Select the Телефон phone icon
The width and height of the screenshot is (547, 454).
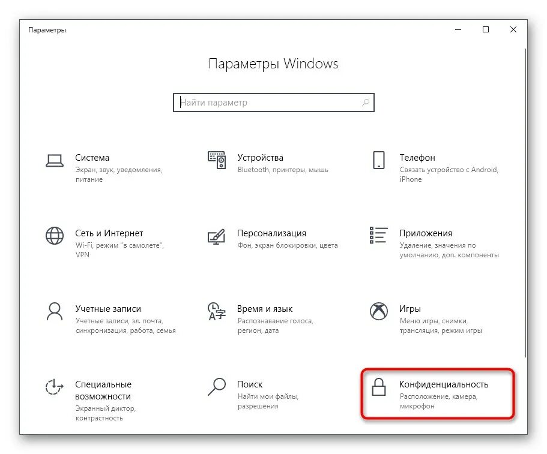coord(378,160)
